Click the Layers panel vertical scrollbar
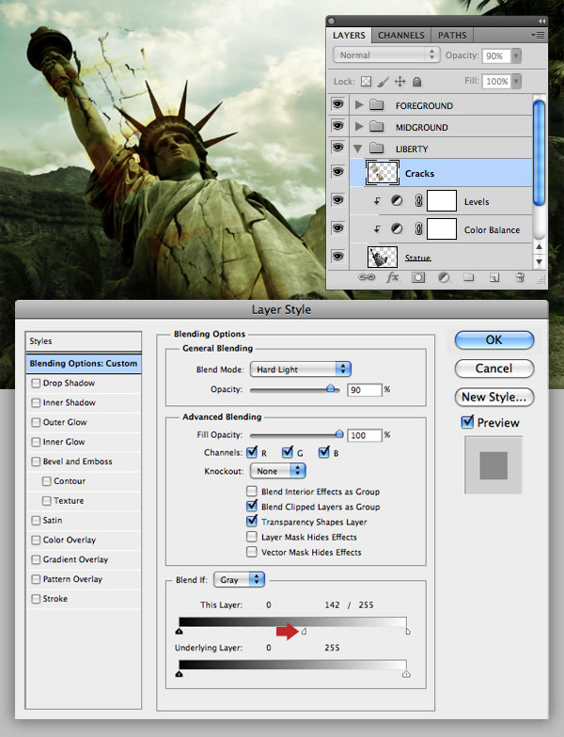 540,152
